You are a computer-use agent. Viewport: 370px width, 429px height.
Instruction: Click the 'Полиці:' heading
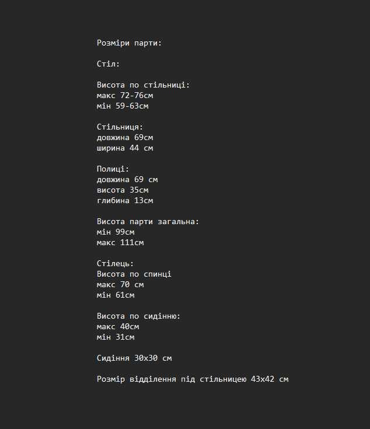tap(113, 169)
